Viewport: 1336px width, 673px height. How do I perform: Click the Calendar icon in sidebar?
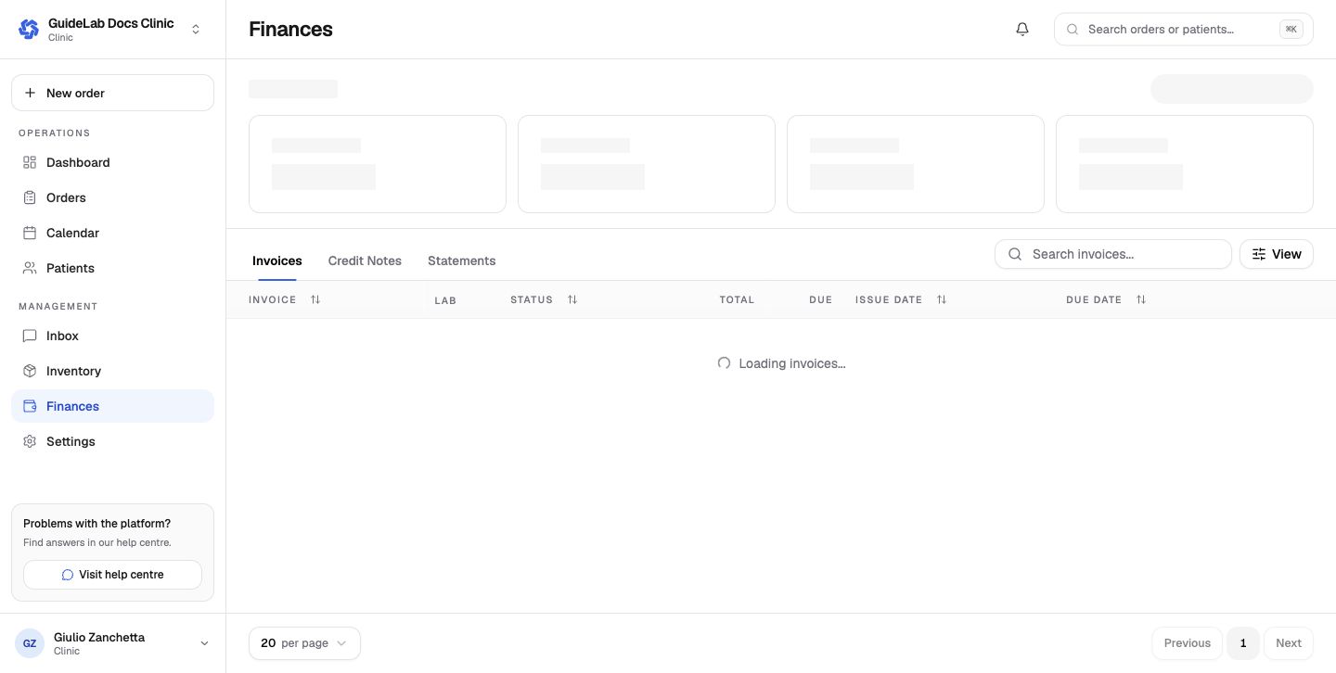click(30, 233)
